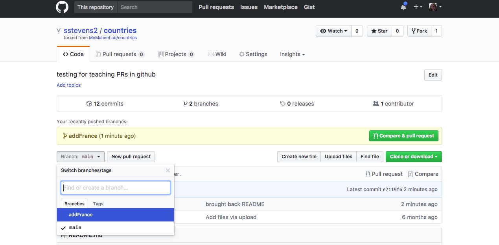Screen dimensions: 499x245
Task: Click the Compare link above files
Action: pos(423,174)
